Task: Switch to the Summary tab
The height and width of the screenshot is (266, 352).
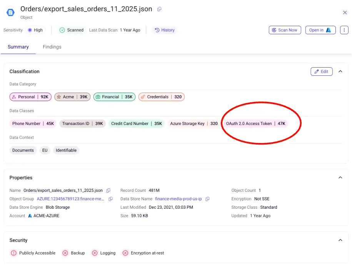Action: pyautogui.click(x=18, y=47)
